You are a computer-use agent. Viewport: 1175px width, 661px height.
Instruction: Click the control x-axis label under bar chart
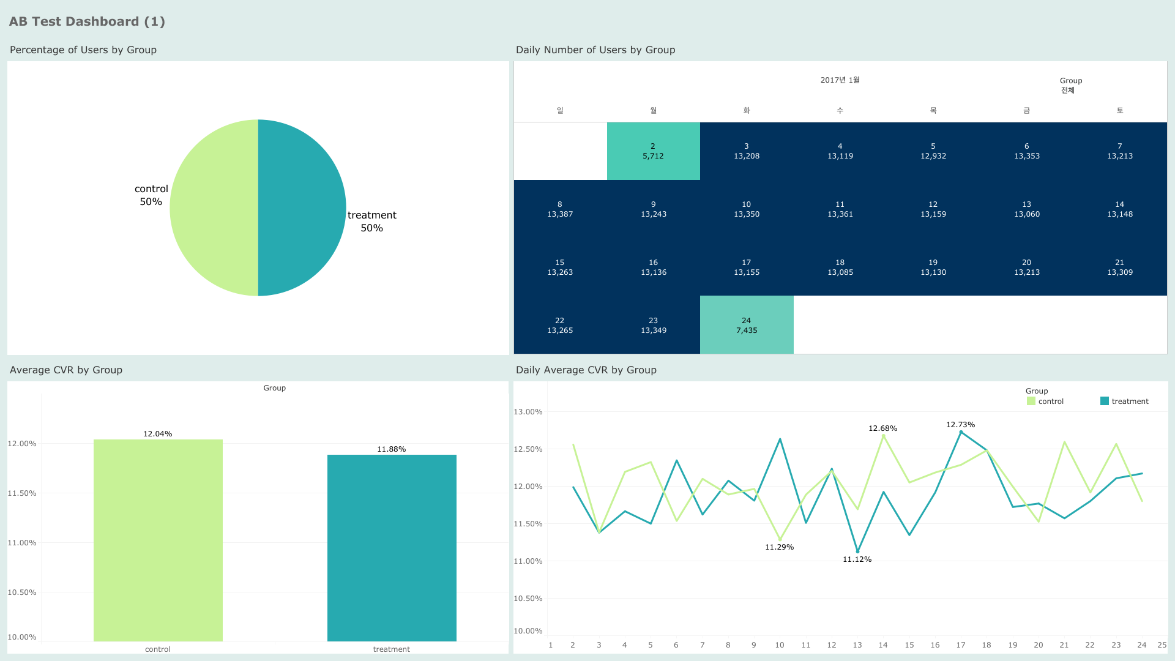(x=158, y=649)
